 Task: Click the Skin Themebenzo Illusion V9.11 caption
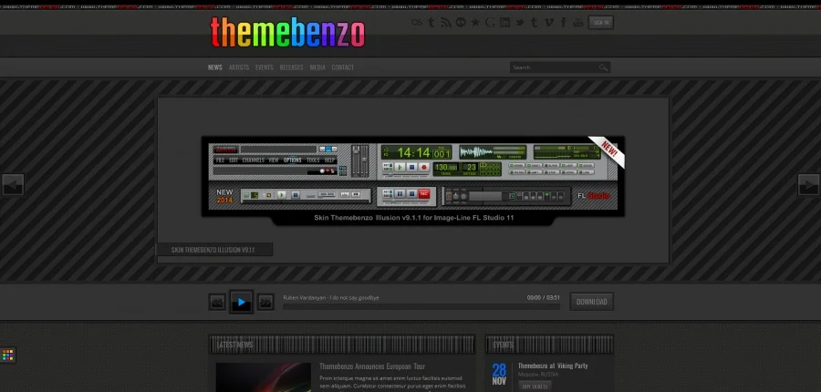coord(214,250)
